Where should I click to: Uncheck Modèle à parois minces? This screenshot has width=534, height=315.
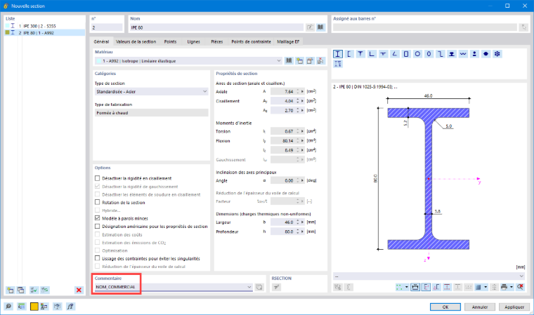(98, 218)
